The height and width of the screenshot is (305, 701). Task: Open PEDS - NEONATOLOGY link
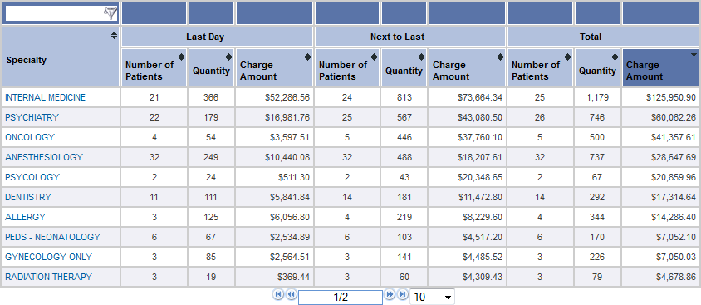pyautogui.click(x=53, y=237)
